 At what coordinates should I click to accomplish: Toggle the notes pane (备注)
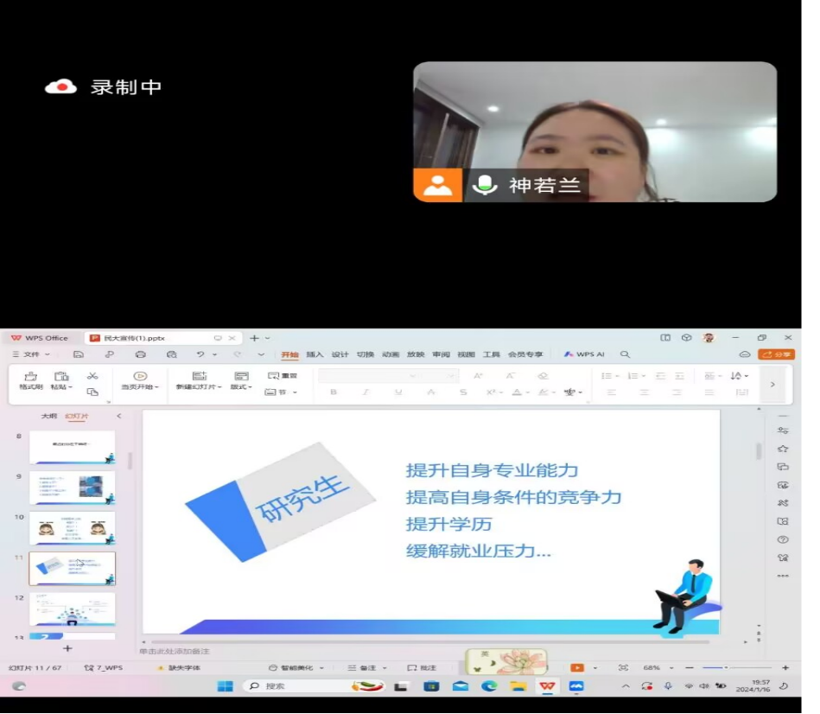point(363,668)
